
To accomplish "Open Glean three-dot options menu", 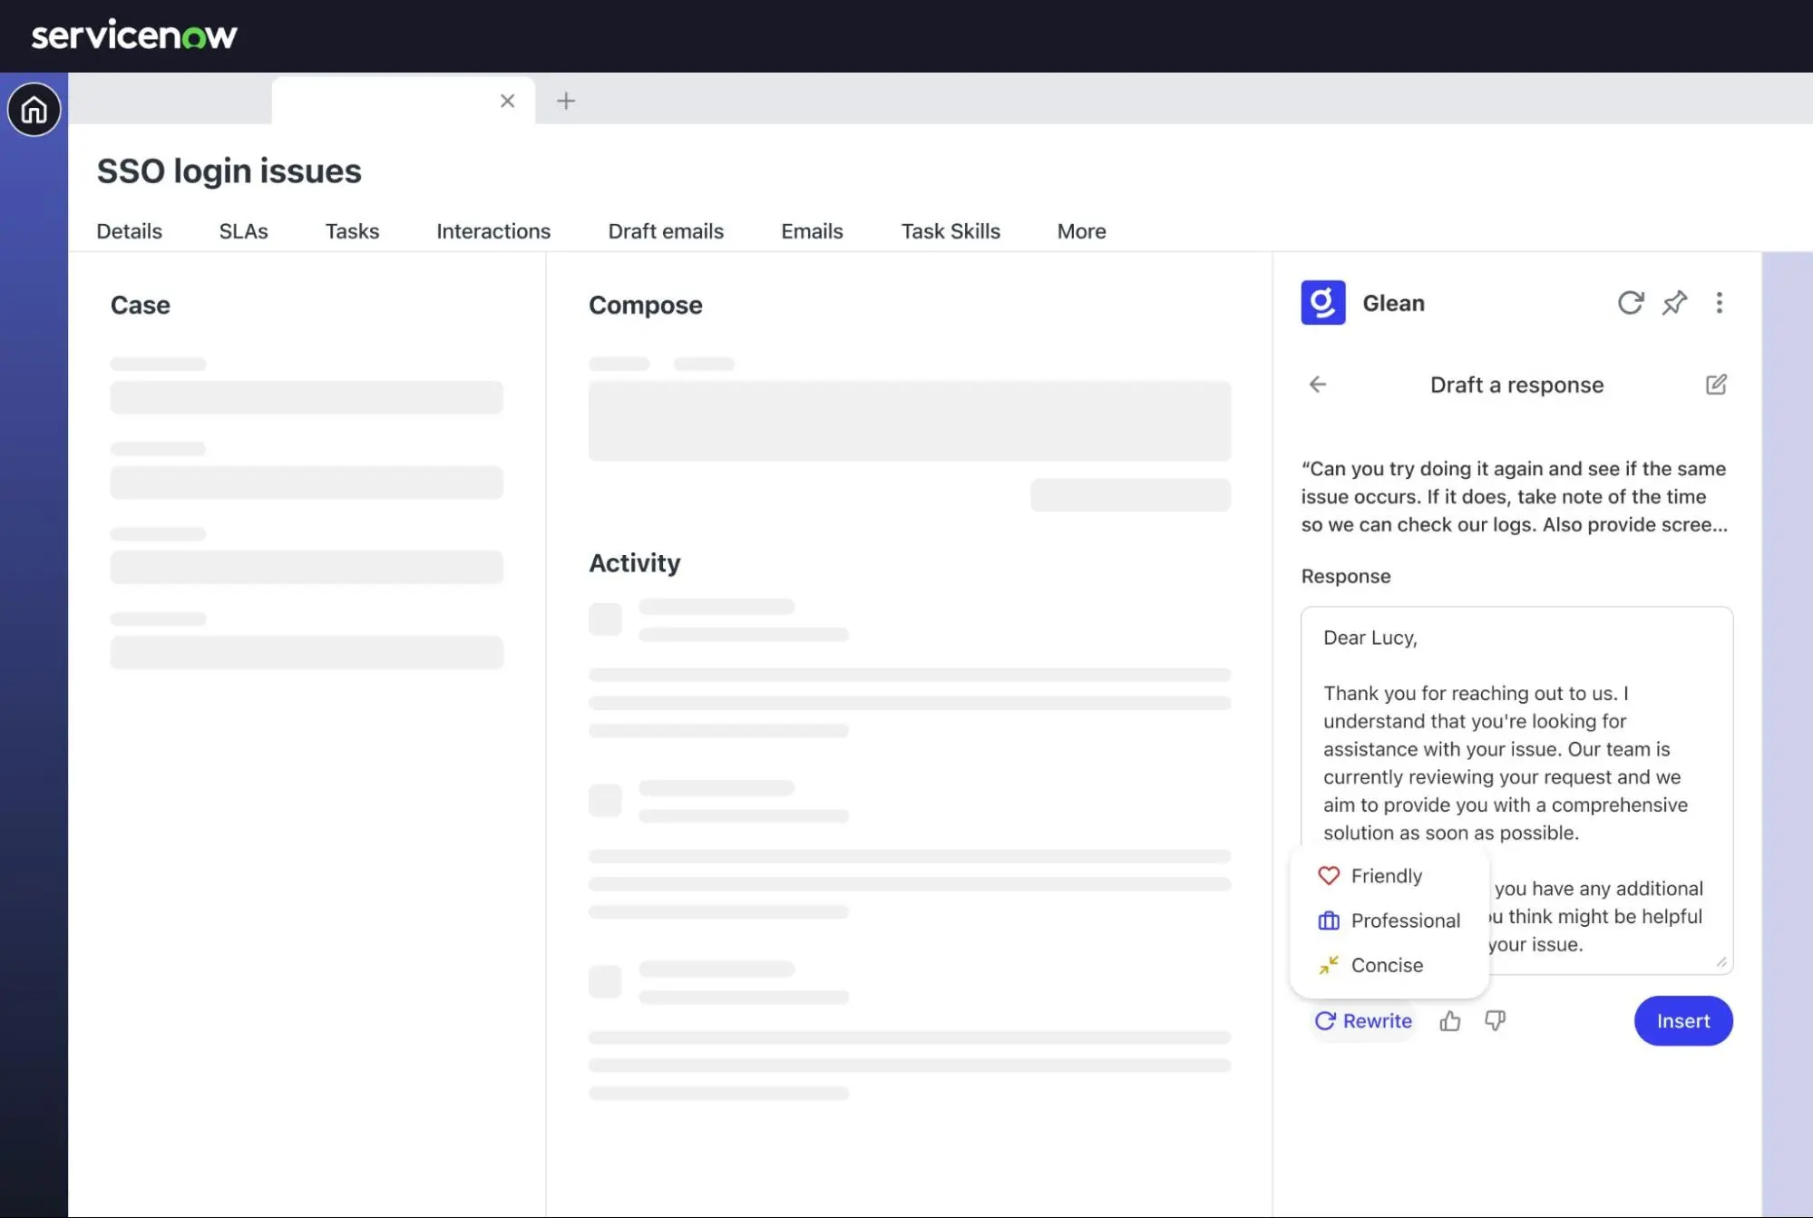I will [1719, 302].
